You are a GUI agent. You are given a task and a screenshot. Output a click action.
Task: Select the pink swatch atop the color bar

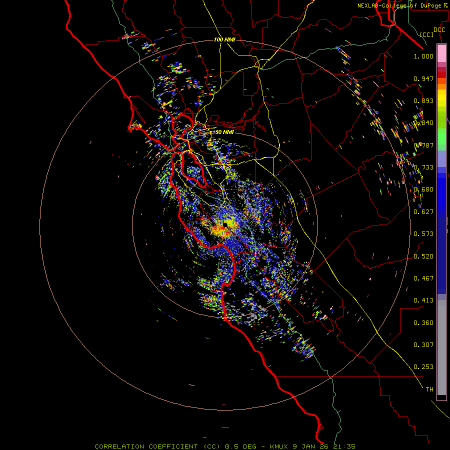(441, 53)
